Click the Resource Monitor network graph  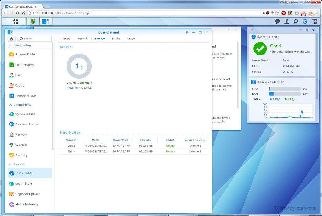tap(291, 111)
